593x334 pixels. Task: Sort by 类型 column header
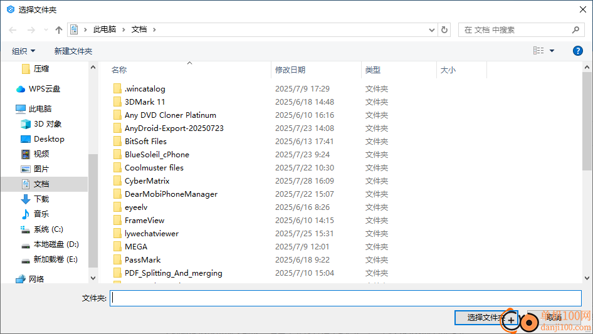[x=373, y=70]
